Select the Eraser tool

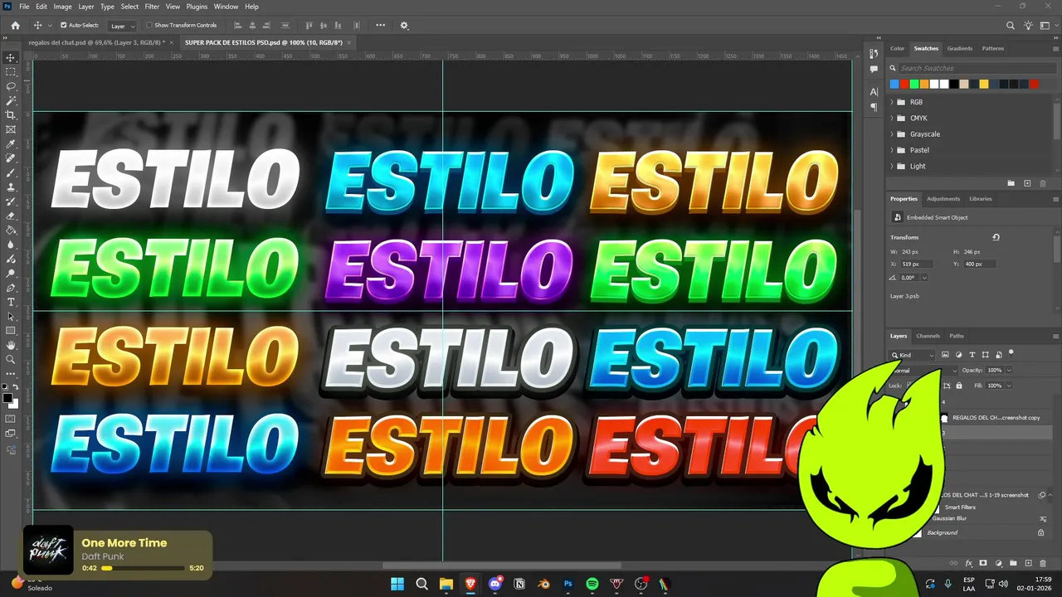point(11,216)
